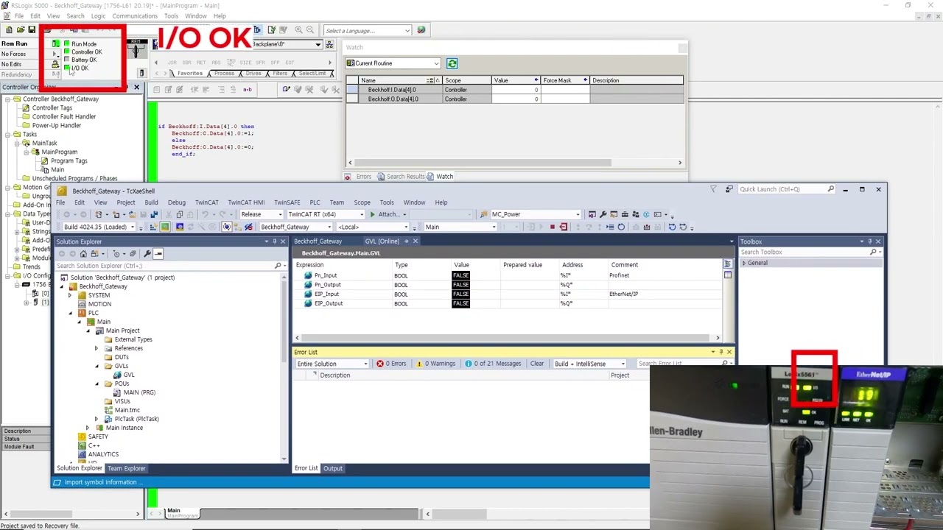This screenshot has width=943, height=530.
Task: Select the Favorites instruction tab
Action: [189, 74]
